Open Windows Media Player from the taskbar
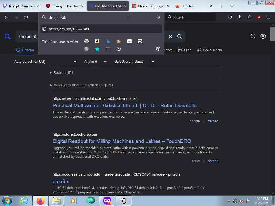This screenshot has height=206, width=275. pos(73,201)
